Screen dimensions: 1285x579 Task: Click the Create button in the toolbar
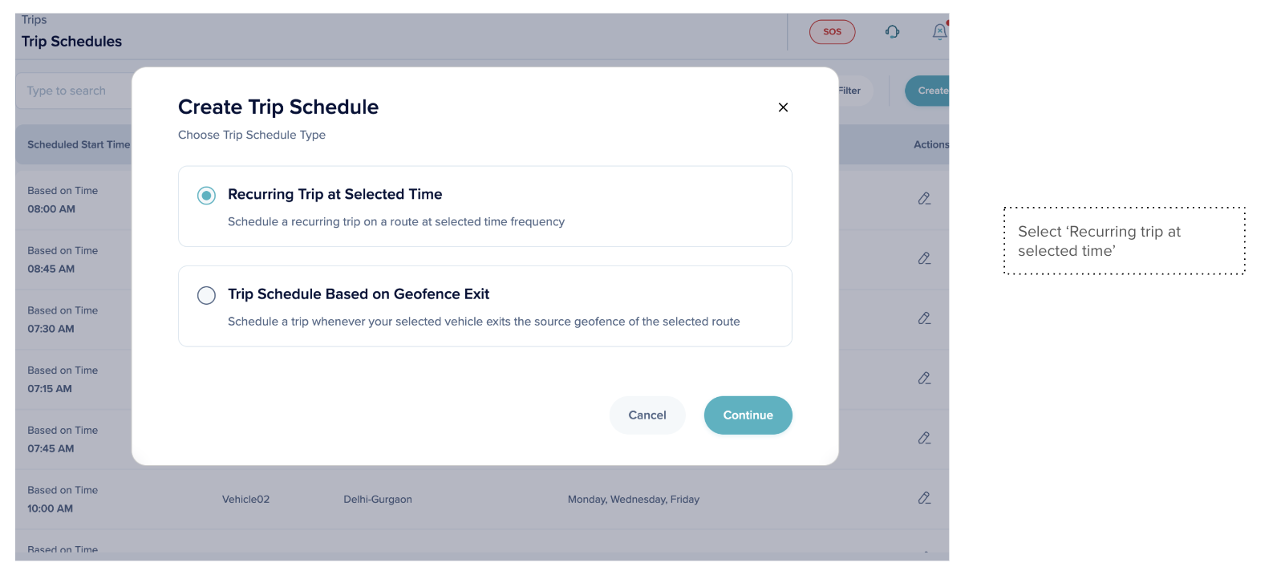pos(930,91)
